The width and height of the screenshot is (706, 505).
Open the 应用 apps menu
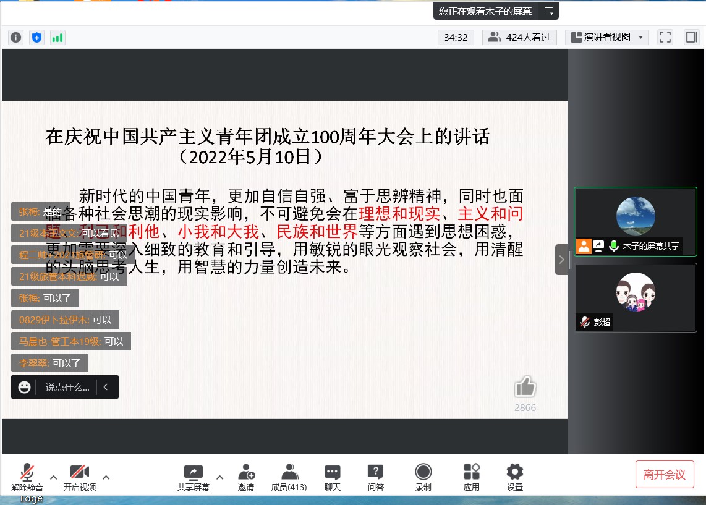tap(472, 477)
